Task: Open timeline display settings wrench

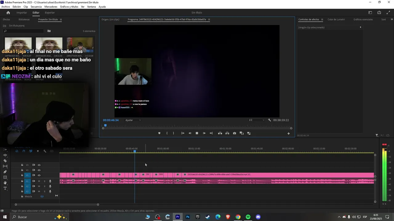Action: click(x=45, y=151)
